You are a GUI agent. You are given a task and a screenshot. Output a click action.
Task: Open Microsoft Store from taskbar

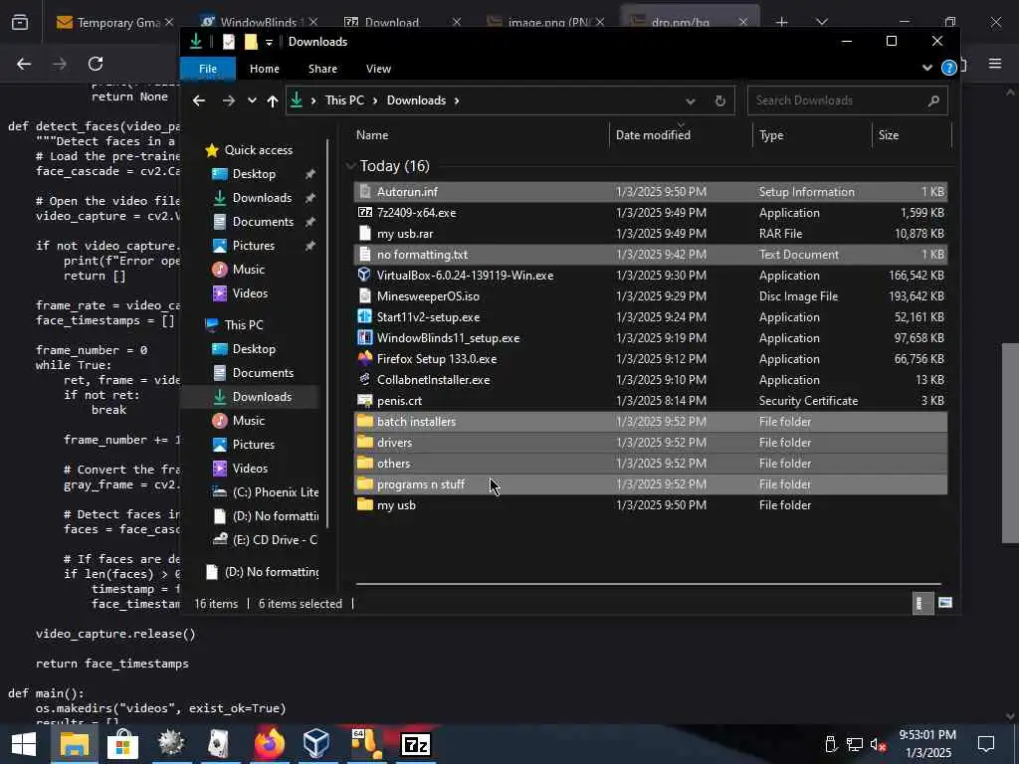click(x=122, y=744)
